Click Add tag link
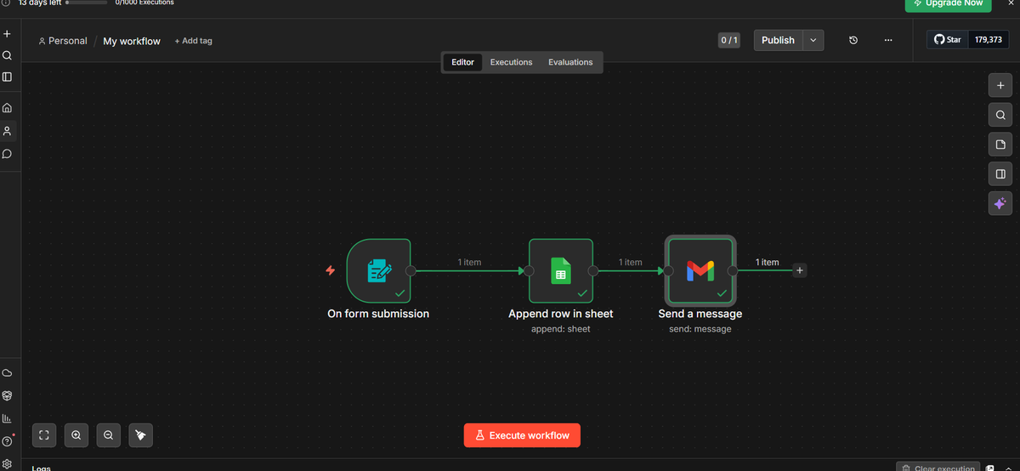1020x471 pixels. (x=194, y=41)
